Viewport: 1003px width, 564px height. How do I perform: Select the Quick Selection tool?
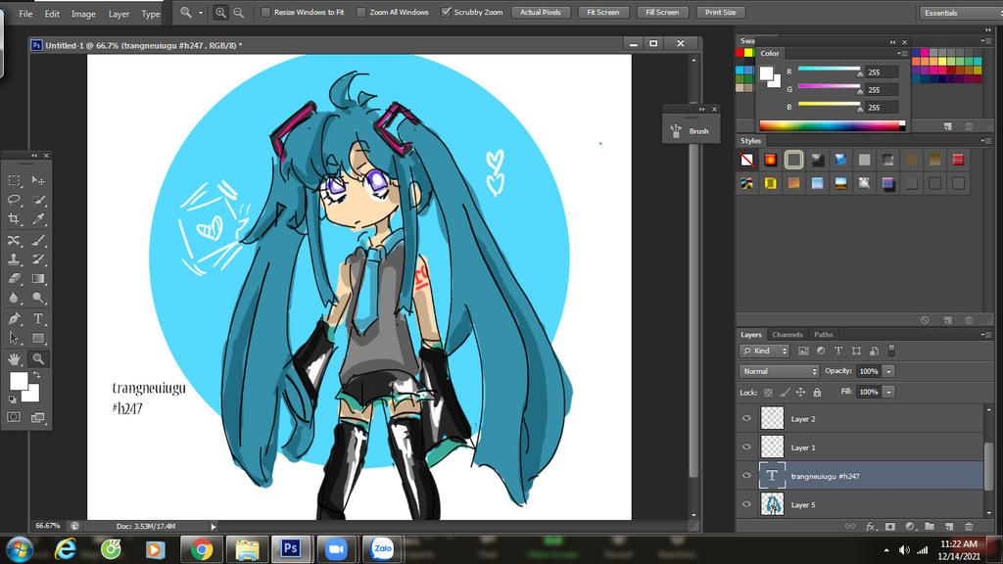point(38,200)
